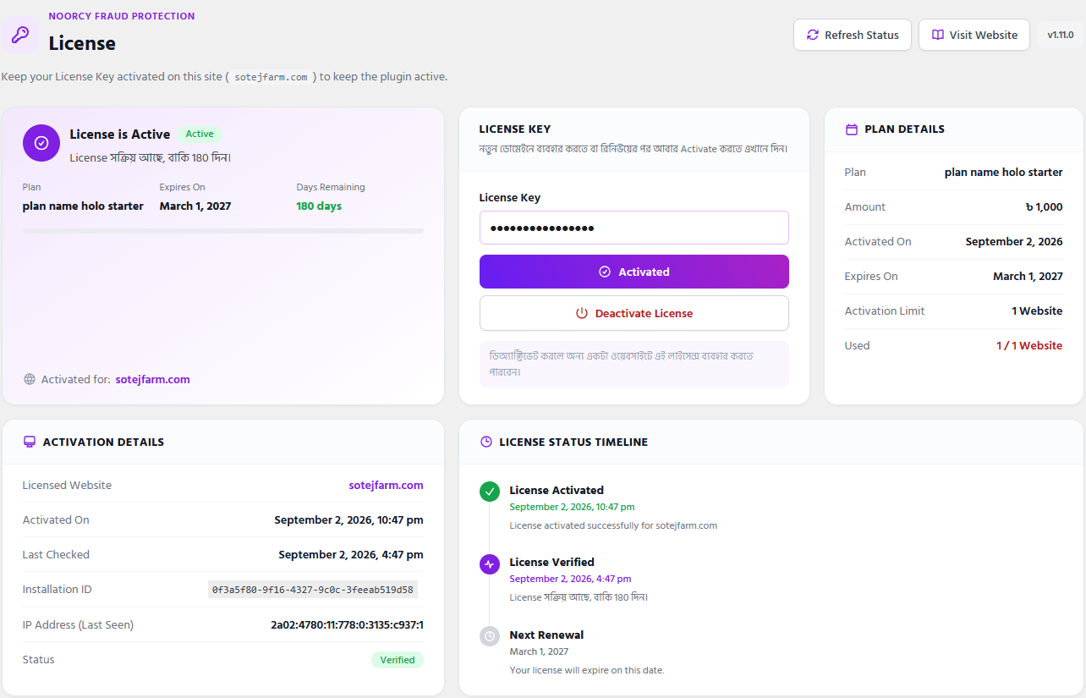This screenshot has height=698, width=1086.
Task: Click the refresh arrows icon in Refresh Status
Action: tap(813, 35)
